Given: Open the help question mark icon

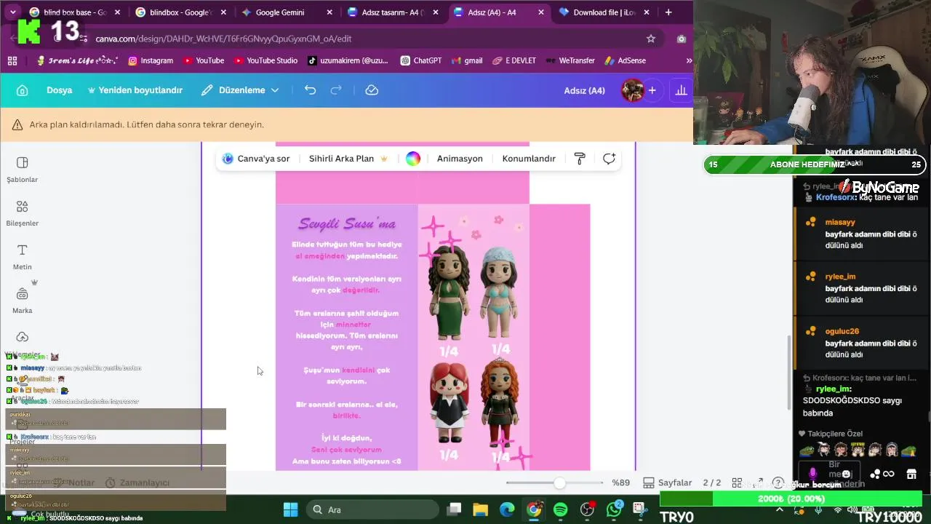Looking at the screenshot, I should click(x=778, y=483).
